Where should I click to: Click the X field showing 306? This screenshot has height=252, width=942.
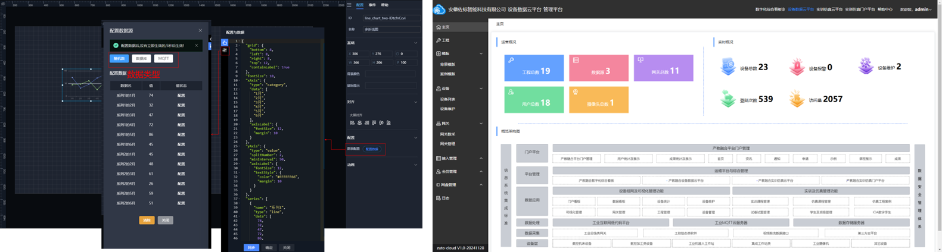coord(359,53)
